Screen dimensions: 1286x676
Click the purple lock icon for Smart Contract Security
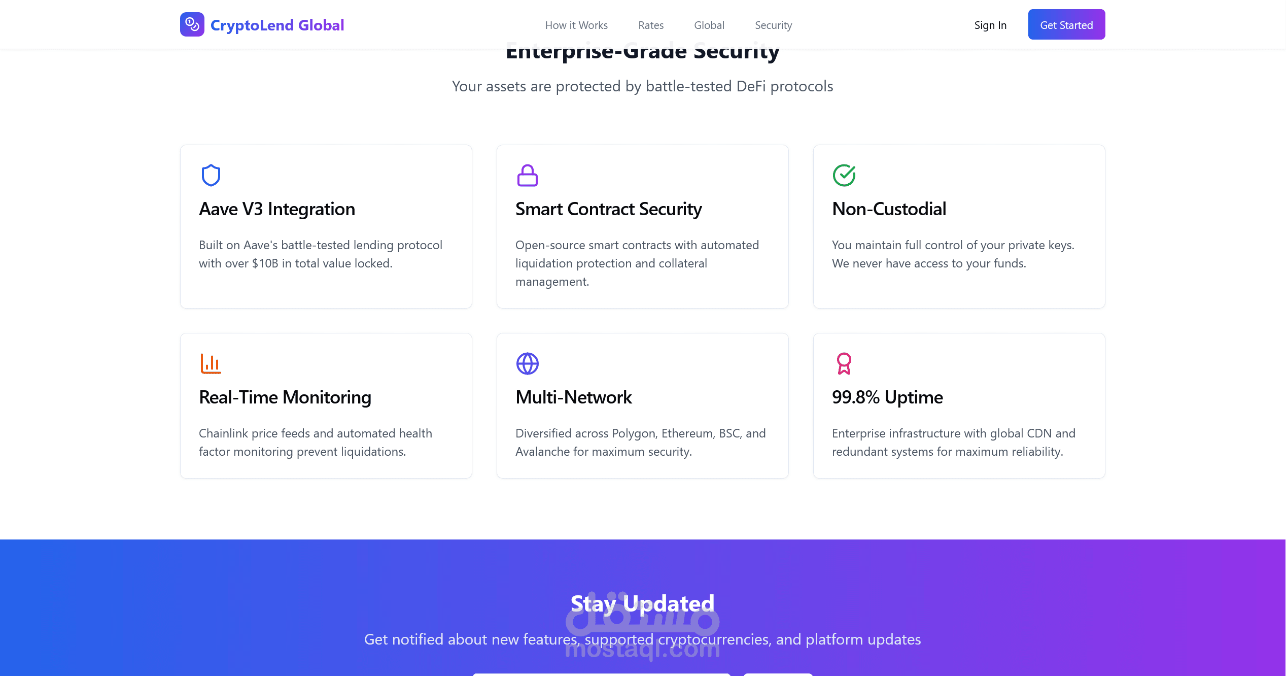coord(528,175)
